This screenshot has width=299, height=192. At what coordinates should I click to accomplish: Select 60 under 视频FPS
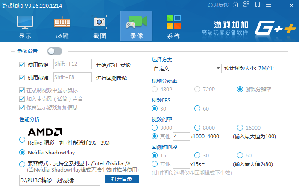point(197,108)
